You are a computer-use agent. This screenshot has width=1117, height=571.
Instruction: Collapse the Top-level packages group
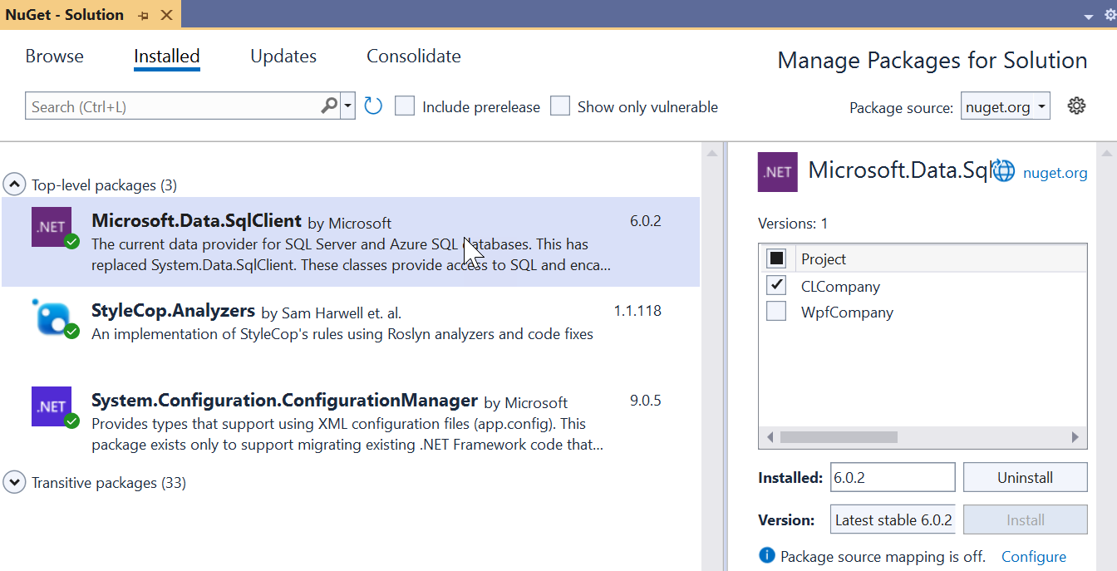[x=14, y=185]
